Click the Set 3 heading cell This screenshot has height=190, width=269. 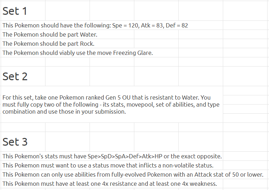tap(15, 142)
